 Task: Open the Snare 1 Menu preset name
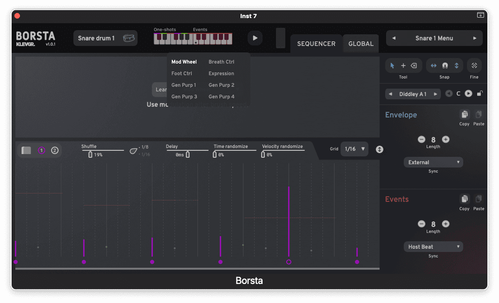coord(434,38)
